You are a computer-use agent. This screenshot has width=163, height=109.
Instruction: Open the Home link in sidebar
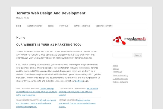pos(115,66)
